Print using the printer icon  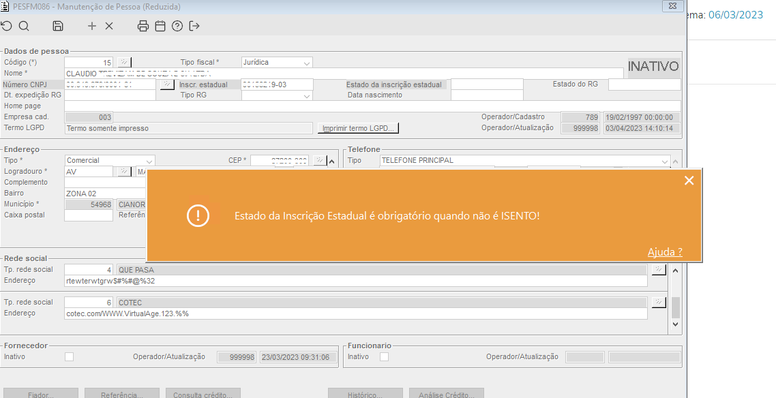pyautogui.click(x=143, y=26)
